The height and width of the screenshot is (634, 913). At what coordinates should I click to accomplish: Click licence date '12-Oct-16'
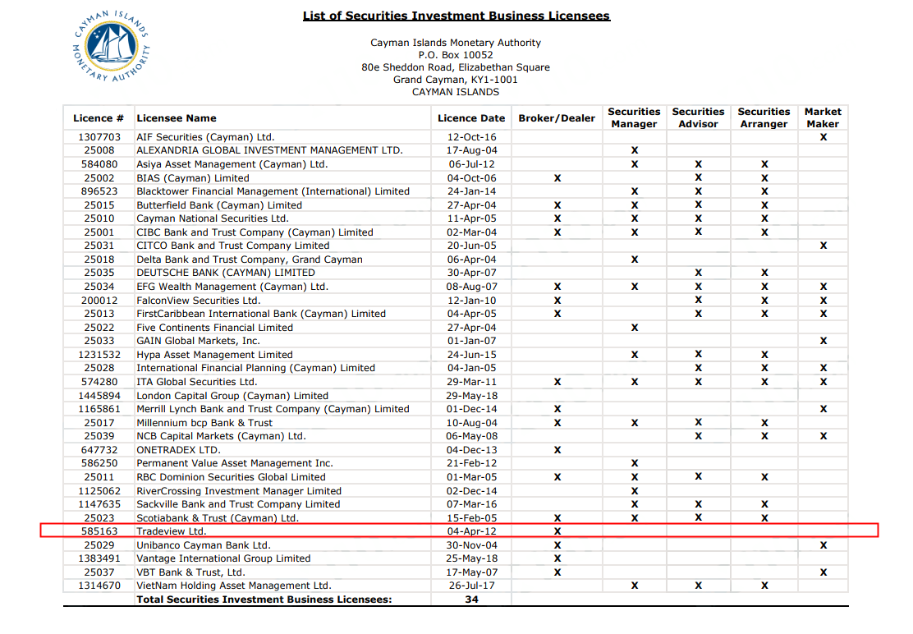pos(471,137)
